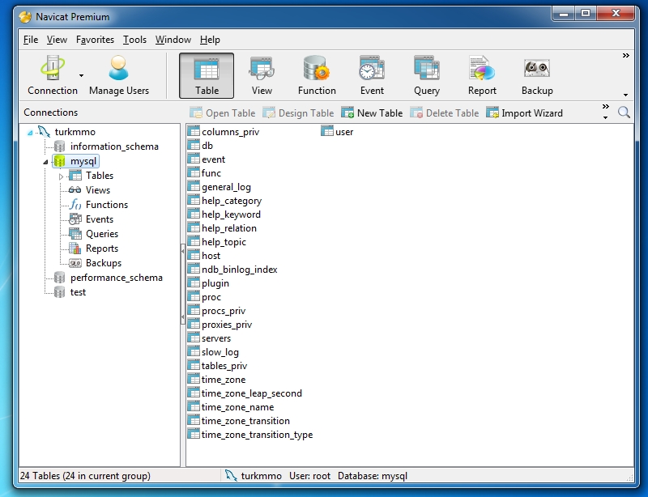The width and height of the screenshot is (648, 497).
Task: Open the Report toolbar icon
Action: [482, 75]
